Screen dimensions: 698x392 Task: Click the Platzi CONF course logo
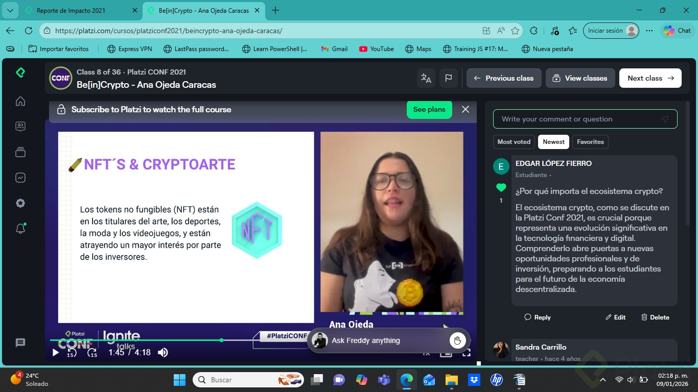(61, 78)
